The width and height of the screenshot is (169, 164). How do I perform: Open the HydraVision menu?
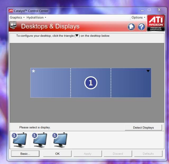[36, 17]
